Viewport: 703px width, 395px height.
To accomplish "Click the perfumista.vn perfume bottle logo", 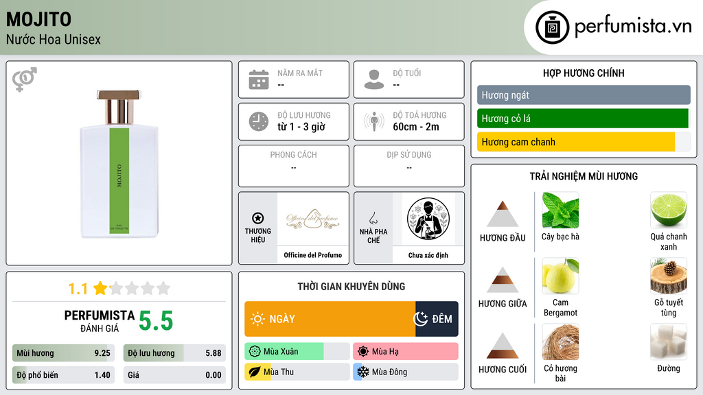I will [x=553, y=27].
